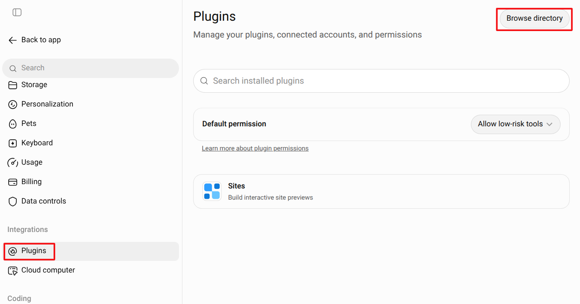Open the Allow low-risk tools dropdown
The height and width of the screenshot is (304, 580).
point(516,124)
